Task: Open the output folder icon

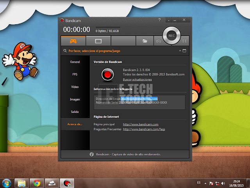Action: coord(145,41)
